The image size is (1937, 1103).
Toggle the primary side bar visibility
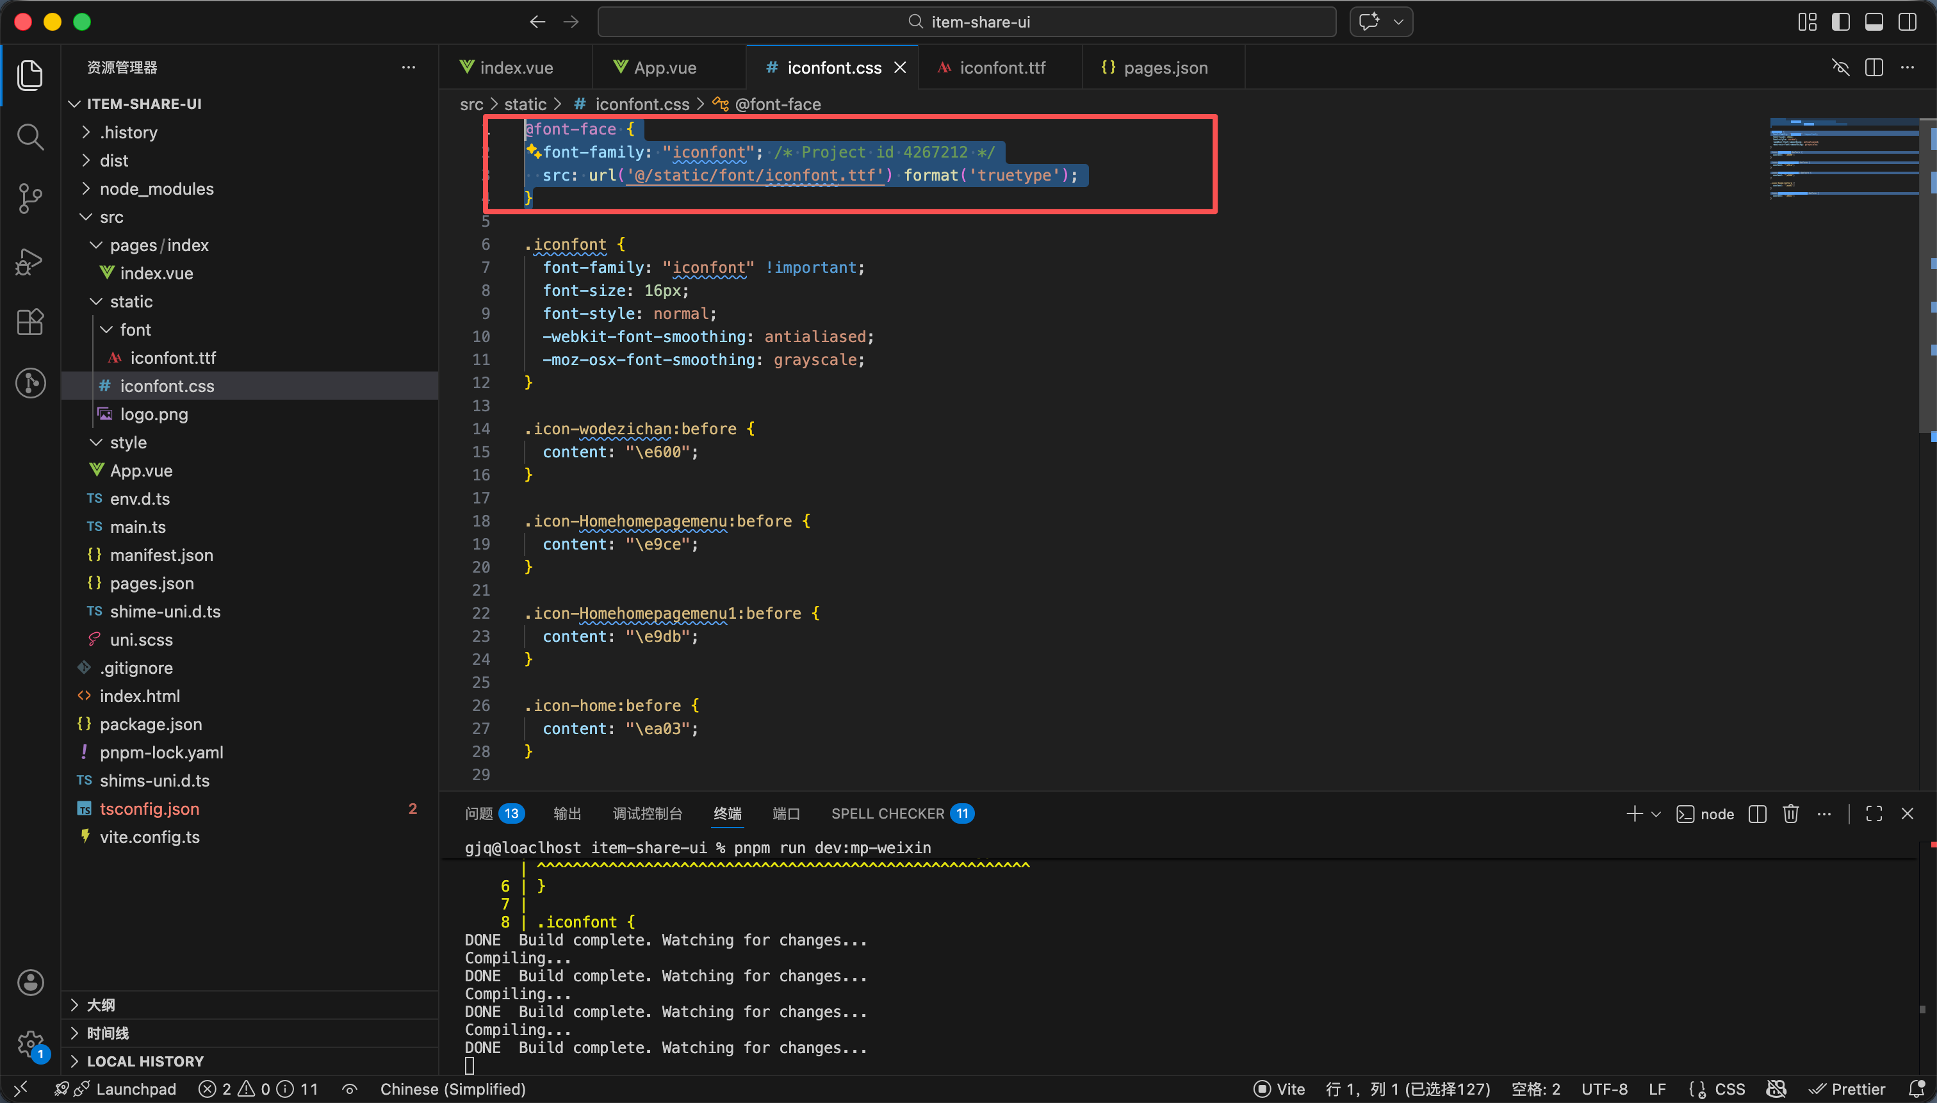click(1840, 22)
